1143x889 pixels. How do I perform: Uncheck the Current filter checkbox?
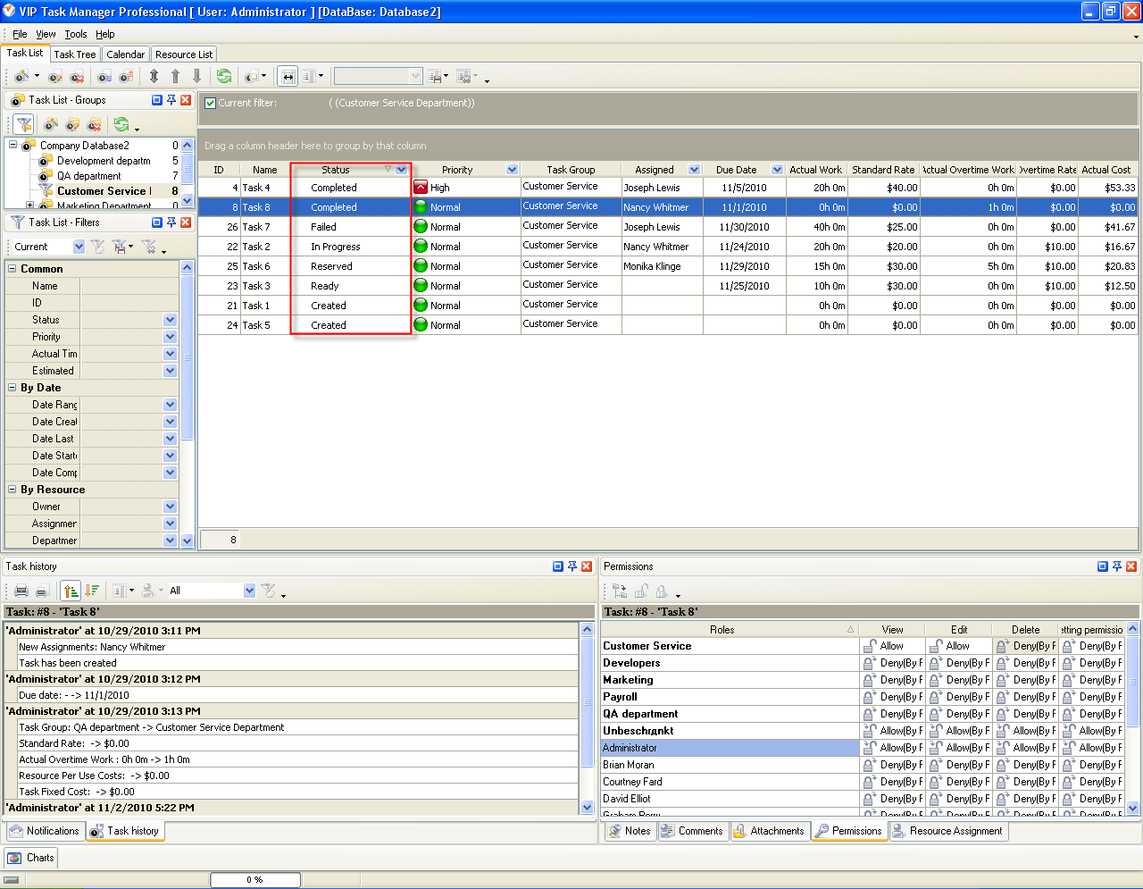click(x=211, y=103)
